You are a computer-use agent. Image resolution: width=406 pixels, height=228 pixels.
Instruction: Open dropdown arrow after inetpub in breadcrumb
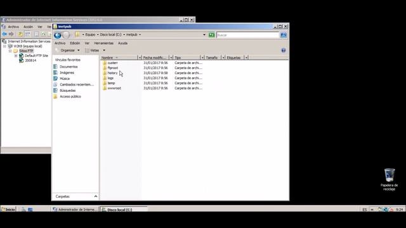[140, 35]
